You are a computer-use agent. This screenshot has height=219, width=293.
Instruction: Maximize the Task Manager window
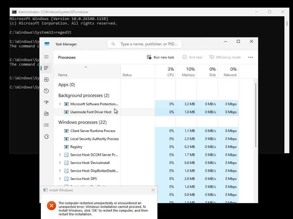pyautogui.click(x=238, y=41)
